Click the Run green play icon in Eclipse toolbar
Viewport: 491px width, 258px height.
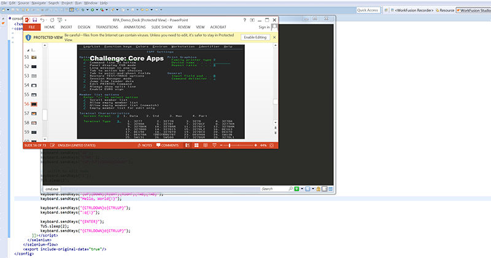point(92,10)
